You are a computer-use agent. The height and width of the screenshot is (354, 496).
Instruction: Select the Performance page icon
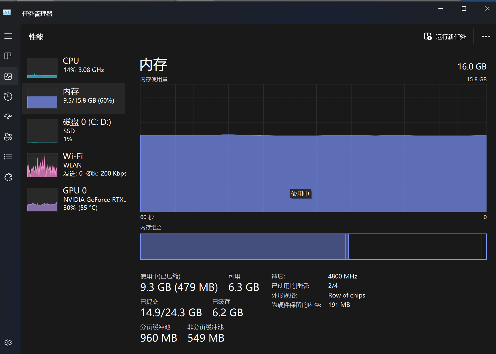point(8,76)
